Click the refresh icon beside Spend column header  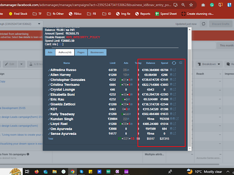pyautogui.click(x=174, y=63)
